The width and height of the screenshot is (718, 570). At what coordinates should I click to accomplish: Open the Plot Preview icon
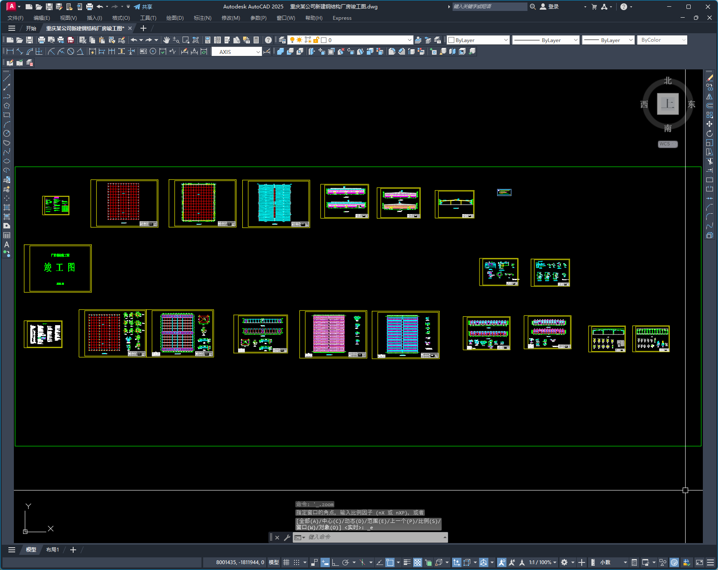[51, 40]
